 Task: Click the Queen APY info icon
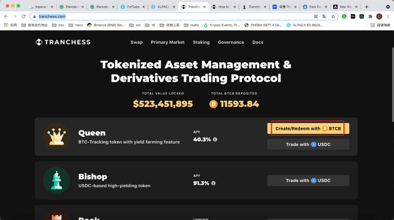pyautogui.click(x=215, y=139)
